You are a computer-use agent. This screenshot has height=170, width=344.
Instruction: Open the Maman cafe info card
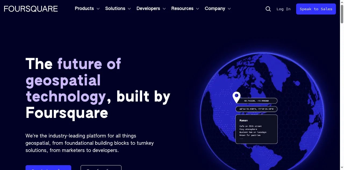click(256, 129)
